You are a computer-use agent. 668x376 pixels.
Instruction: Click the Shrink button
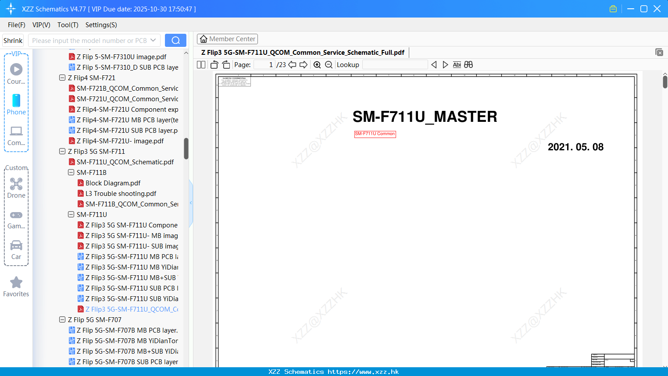pyautogui.click(x=13, y=40)
